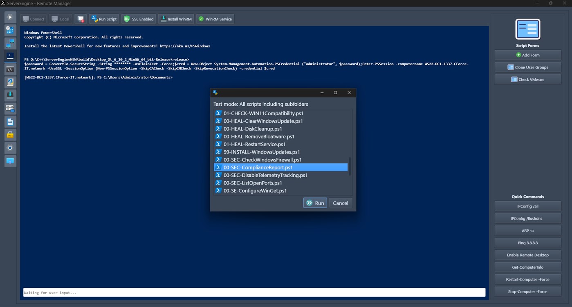Viewport: 572px width, 307px height.
Task: Toggle the WinRM Service status button
Action: pyautogui.click(x=215, y=18)
